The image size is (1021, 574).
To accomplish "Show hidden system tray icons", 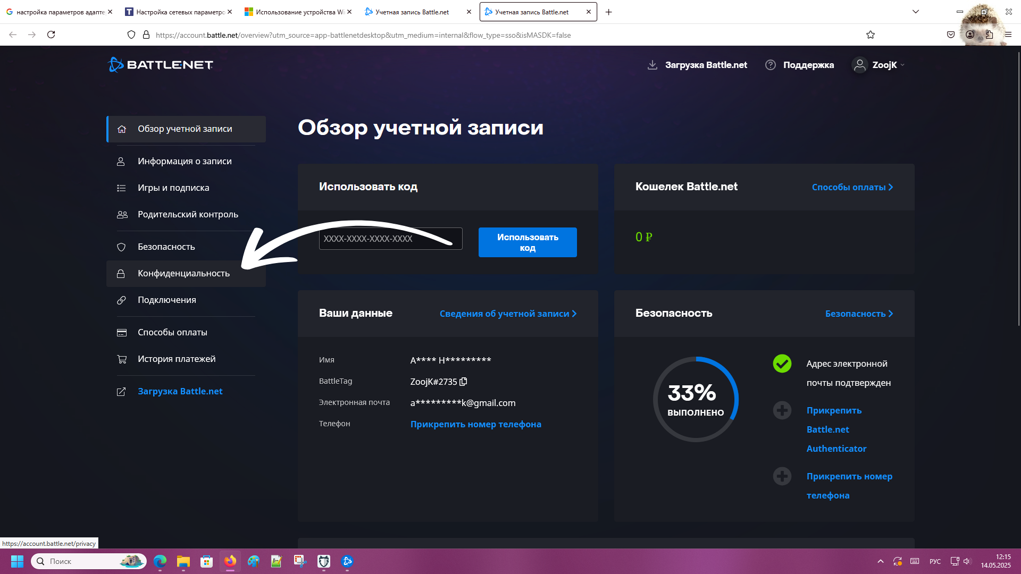I will [881, 561].
